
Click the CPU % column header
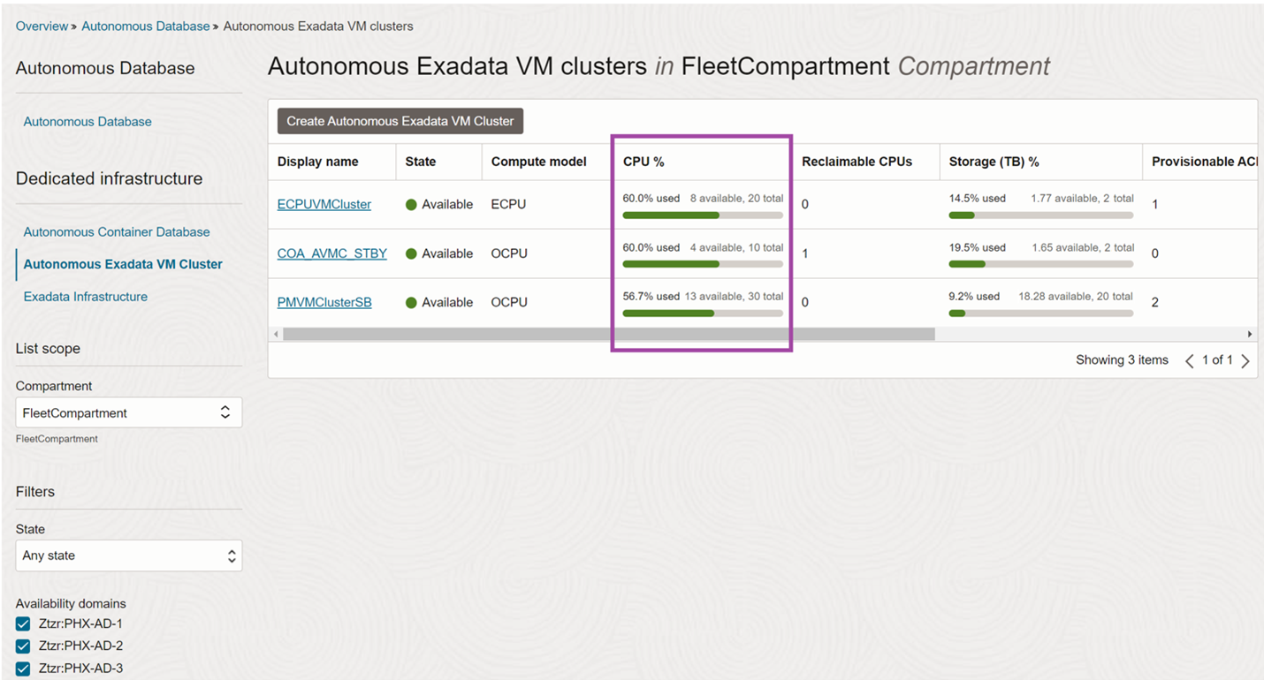[643, 162]
